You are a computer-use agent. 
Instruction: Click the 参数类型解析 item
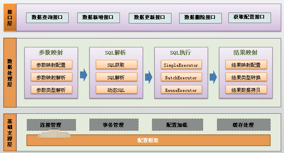click(52, 89)
